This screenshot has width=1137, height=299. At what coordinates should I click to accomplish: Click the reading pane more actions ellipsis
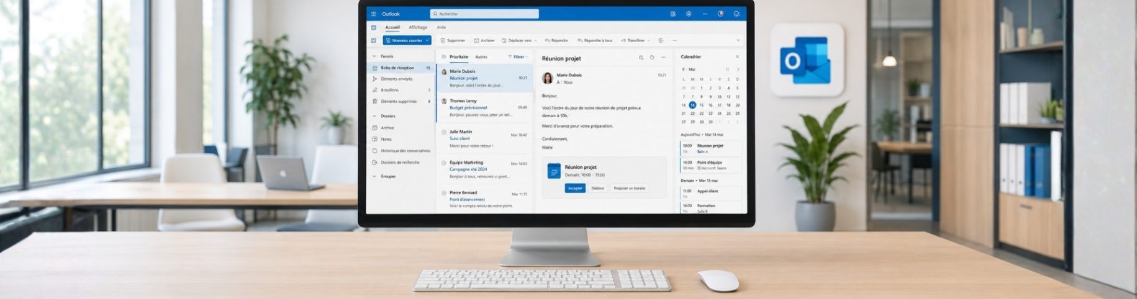point(663,58)
